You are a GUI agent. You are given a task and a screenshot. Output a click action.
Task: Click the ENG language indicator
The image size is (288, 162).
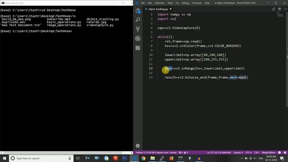point(261,158)
